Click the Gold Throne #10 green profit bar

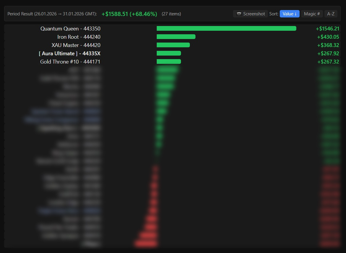pos(169,61)
